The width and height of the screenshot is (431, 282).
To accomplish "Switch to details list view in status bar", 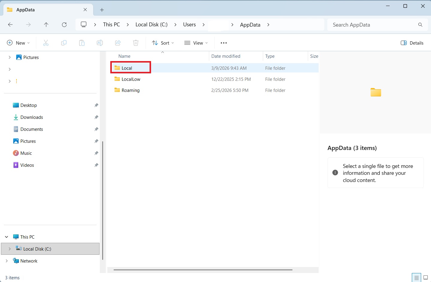I will tap(416, 278).
